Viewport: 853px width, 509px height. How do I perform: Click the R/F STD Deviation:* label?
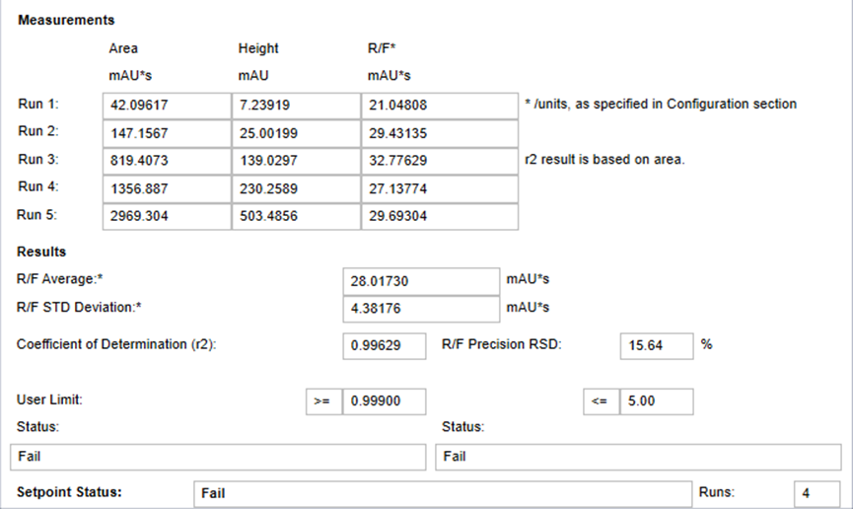coord(79,308)
